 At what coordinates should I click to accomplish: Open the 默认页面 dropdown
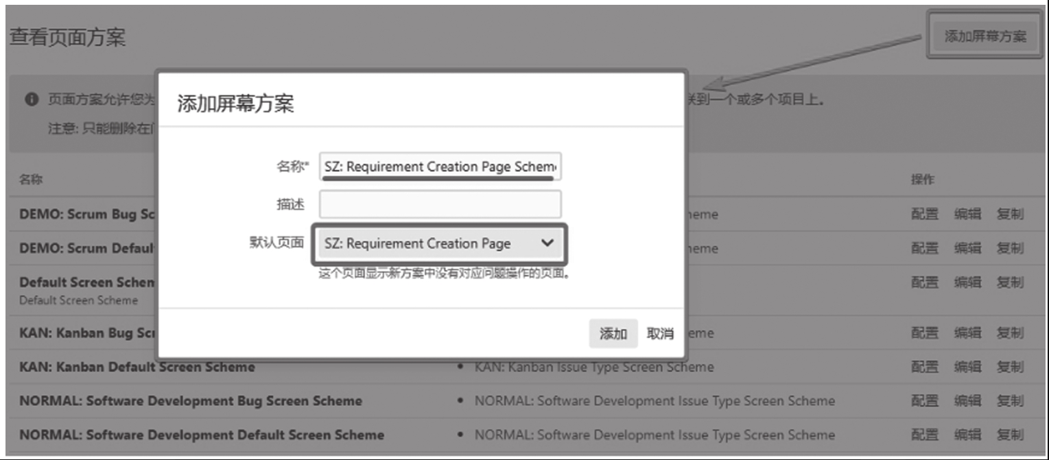pos(439,243)
